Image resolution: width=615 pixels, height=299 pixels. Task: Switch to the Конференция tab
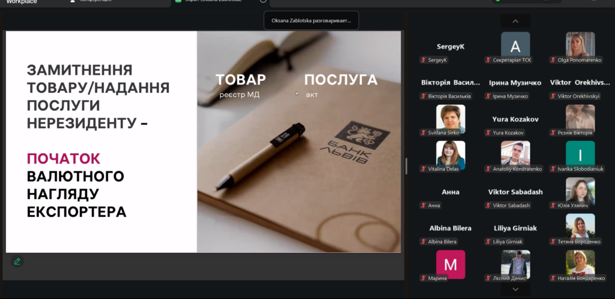[96, 2]
